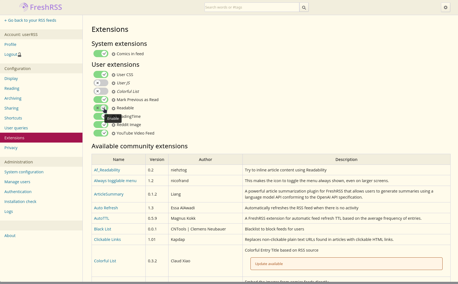Select the Extensions menu item
The width and height of the screenshot is (458, 284).
click(x=41, y=138)
